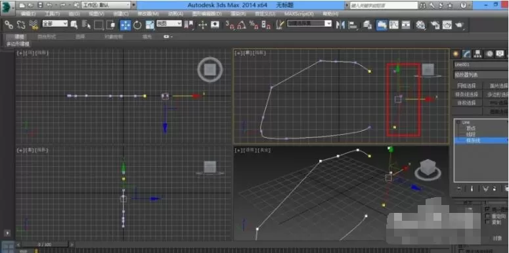The width and height of the screenshot is (509, 253).
Task: Click the Select and Link chain icon
Action: pos(9,25)
